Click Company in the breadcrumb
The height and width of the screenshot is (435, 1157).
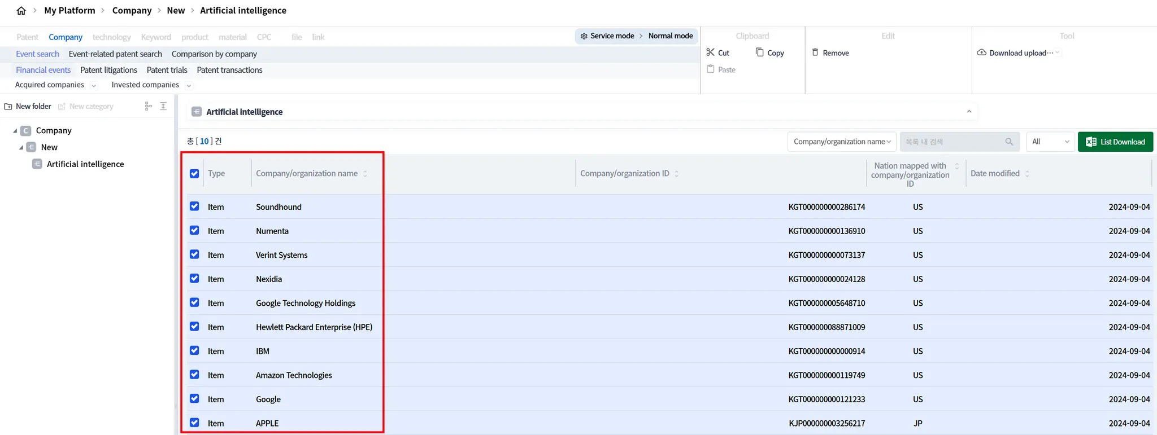pos(132,11)
